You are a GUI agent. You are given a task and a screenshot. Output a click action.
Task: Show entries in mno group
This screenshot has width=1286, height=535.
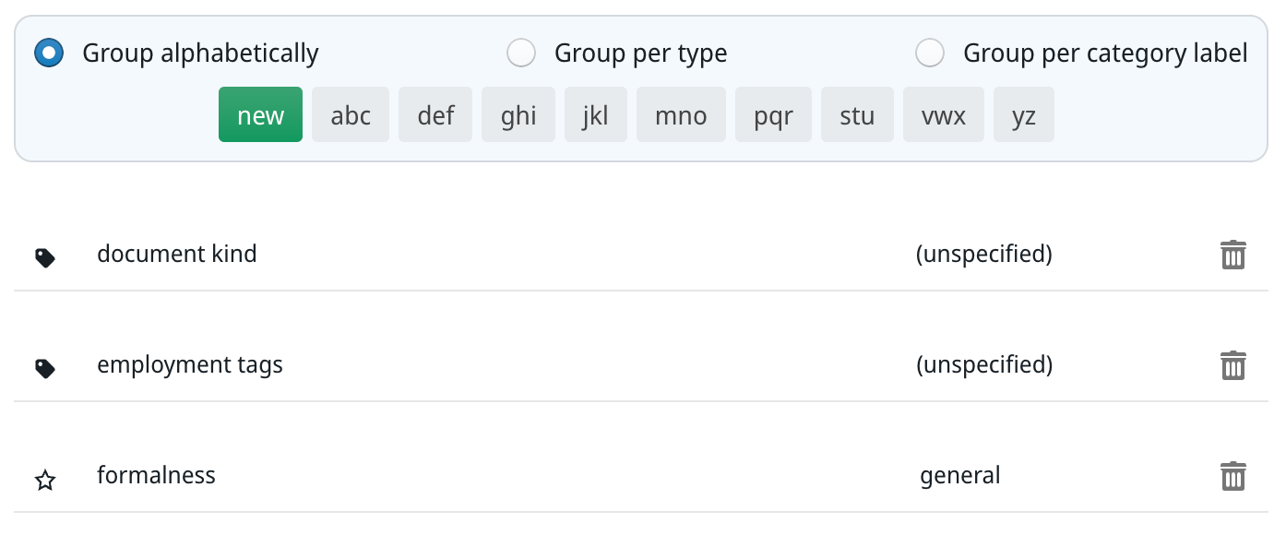681,115
